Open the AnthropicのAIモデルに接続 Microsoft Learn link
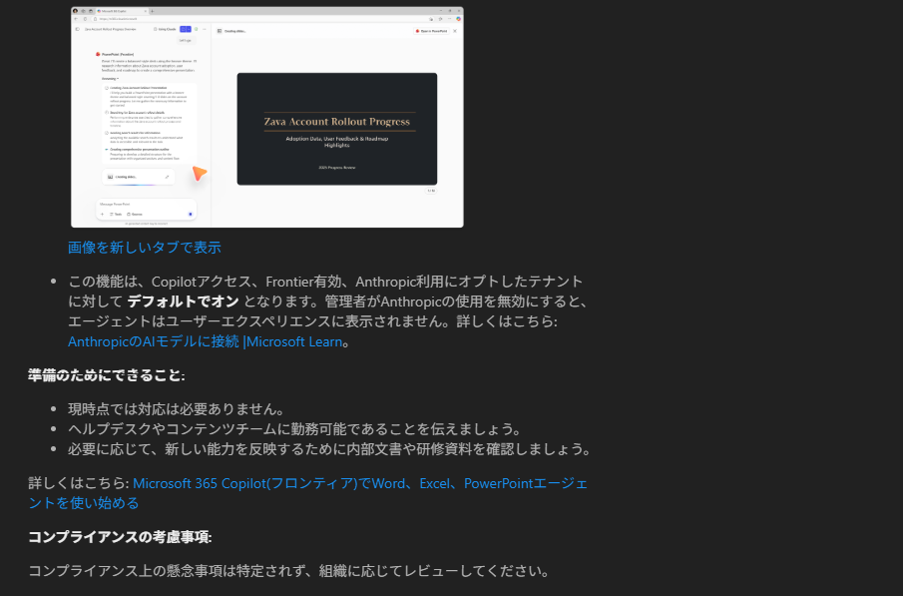This screenshot has width=903, height=596. click(207, 341)
